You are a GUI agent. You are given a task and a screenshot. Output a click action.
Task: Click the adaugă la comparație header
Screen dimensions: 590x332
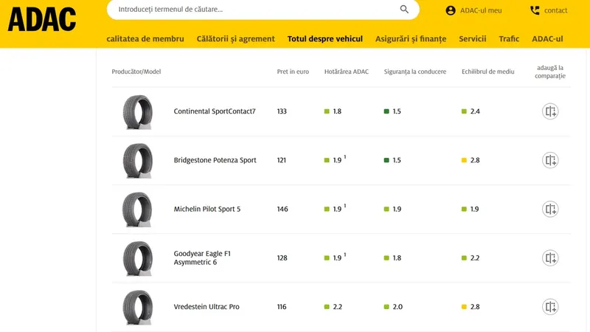point(550,72)
